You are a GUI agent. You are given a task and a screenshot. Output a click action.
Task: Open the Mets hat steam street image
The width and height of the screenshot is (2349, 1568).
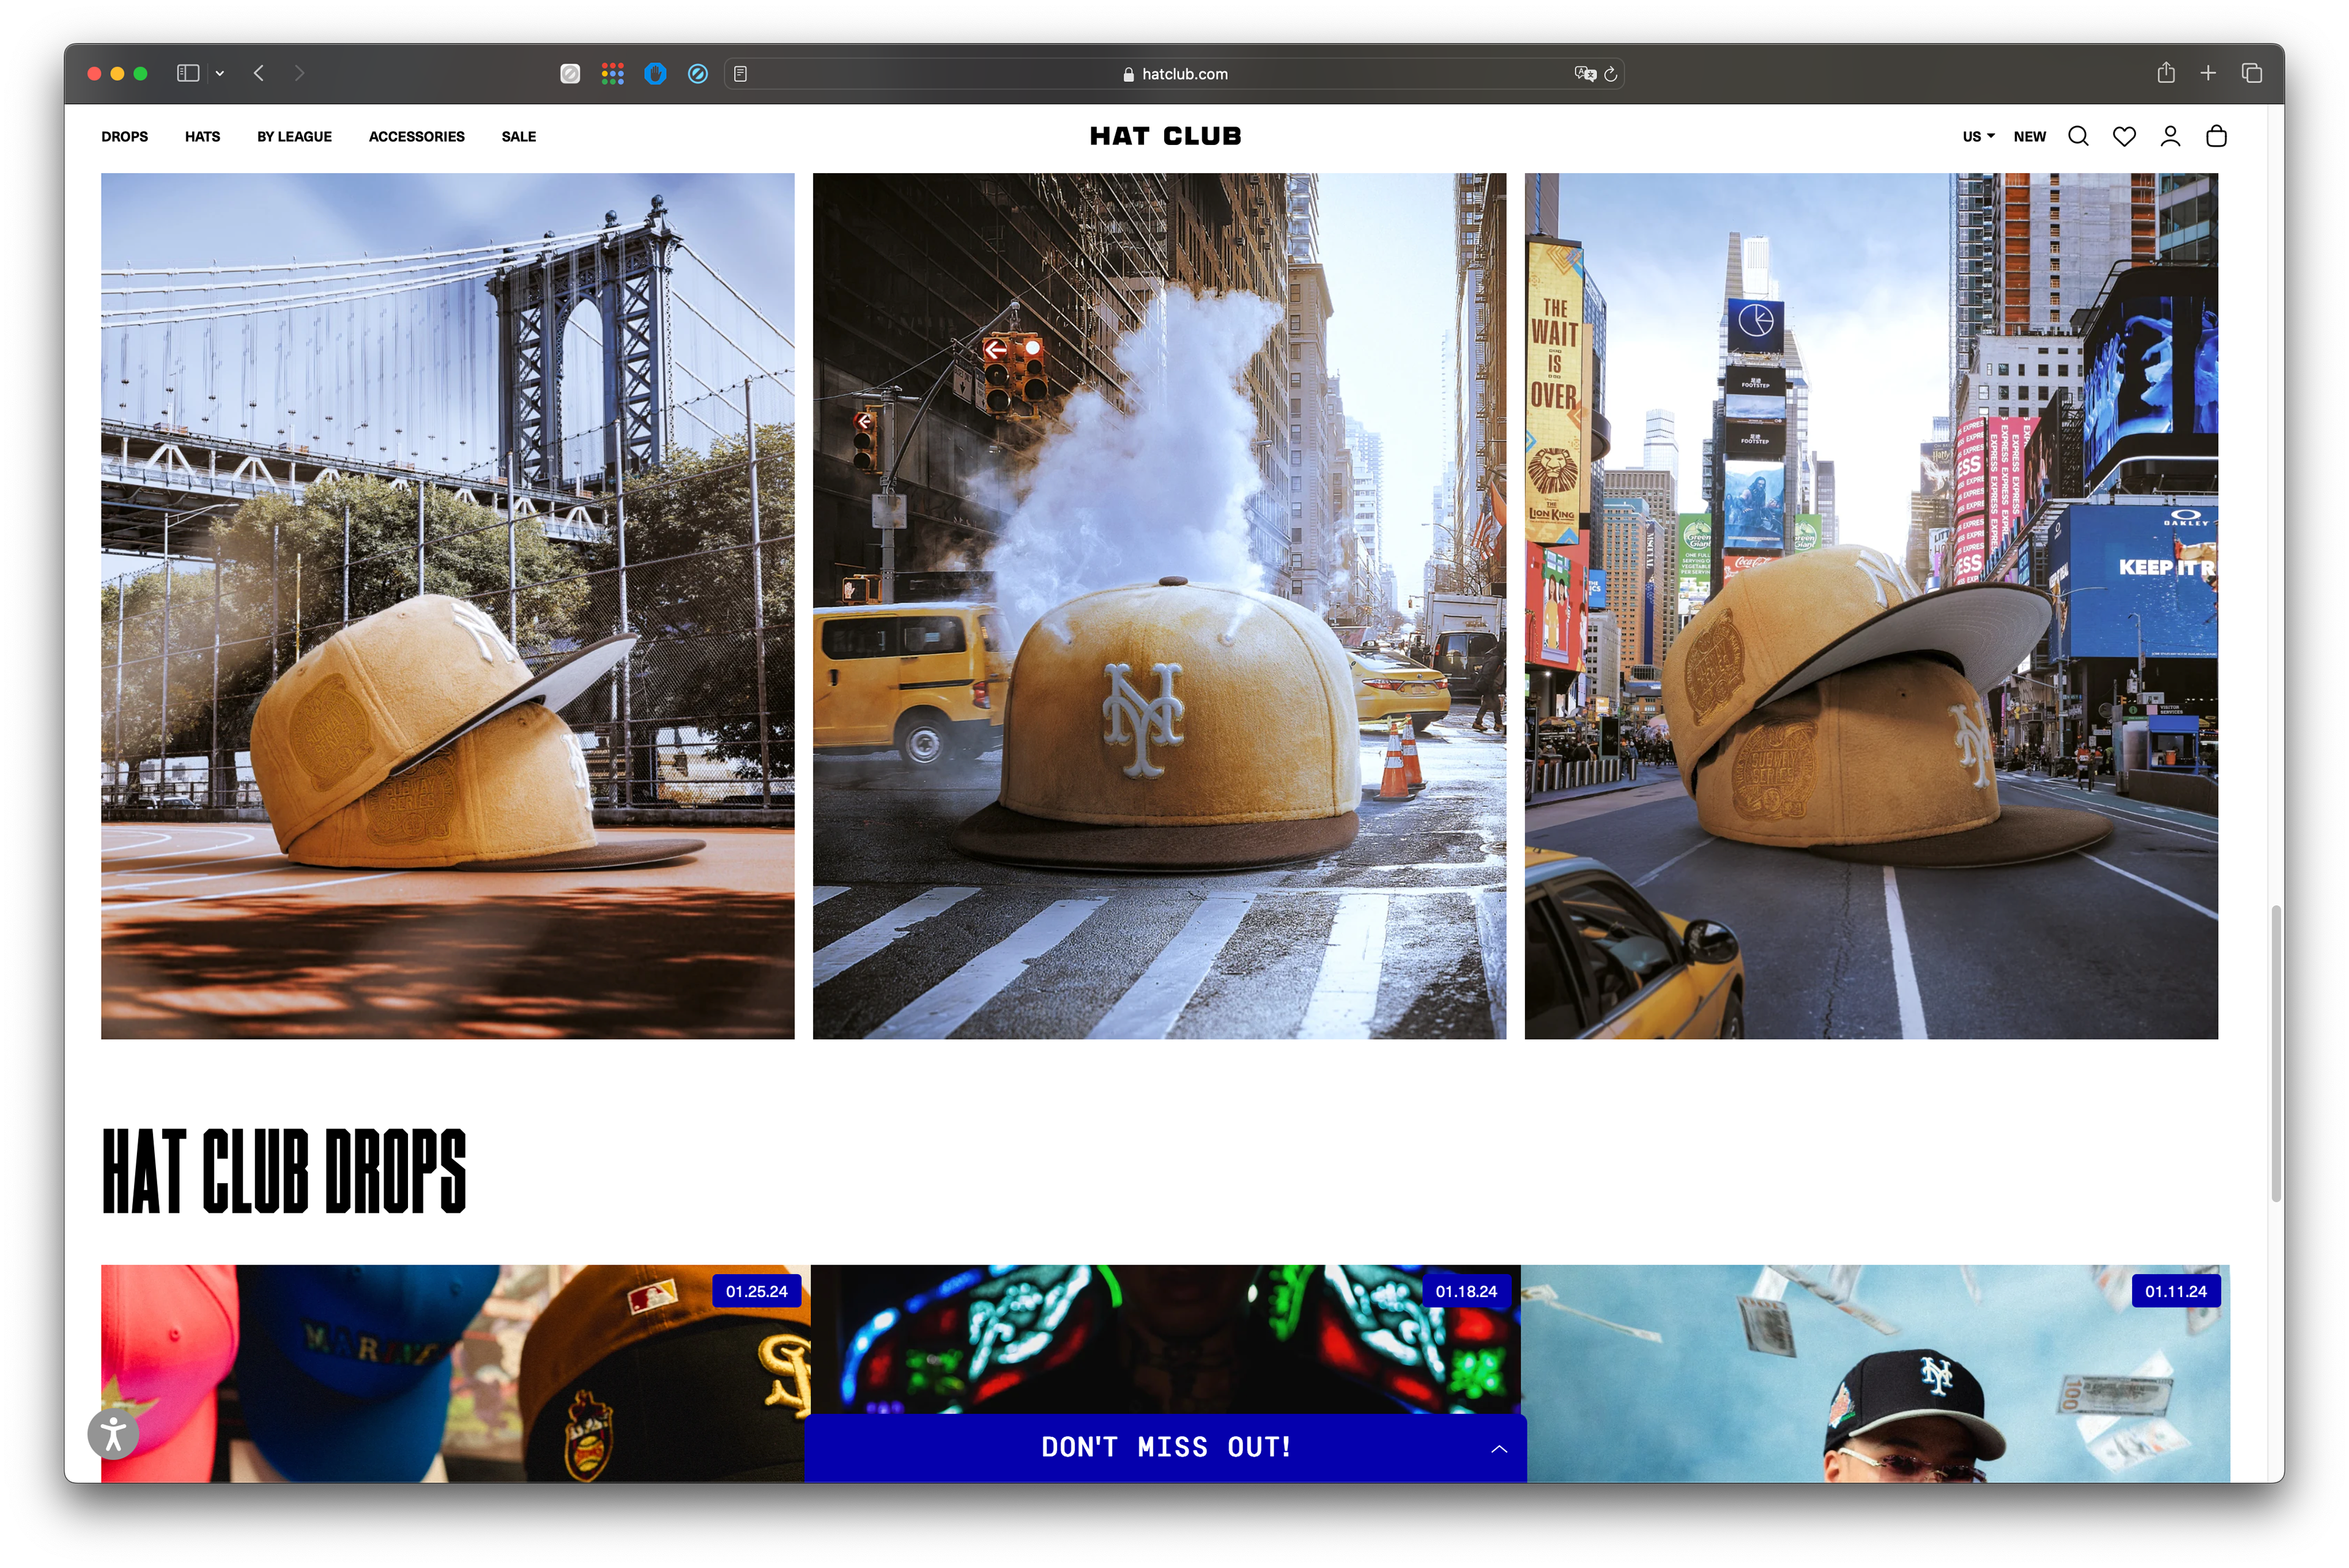click(1159, 606)
